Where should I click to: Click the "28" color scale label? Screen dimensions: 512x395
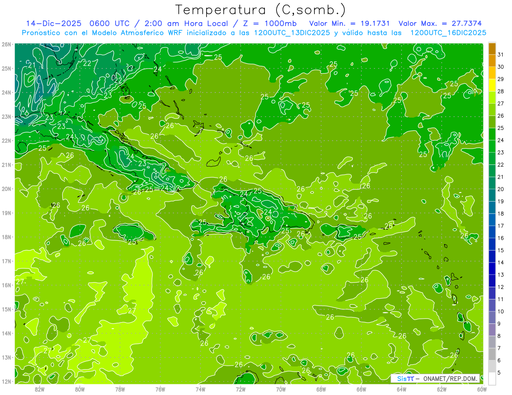coord(501,91)
